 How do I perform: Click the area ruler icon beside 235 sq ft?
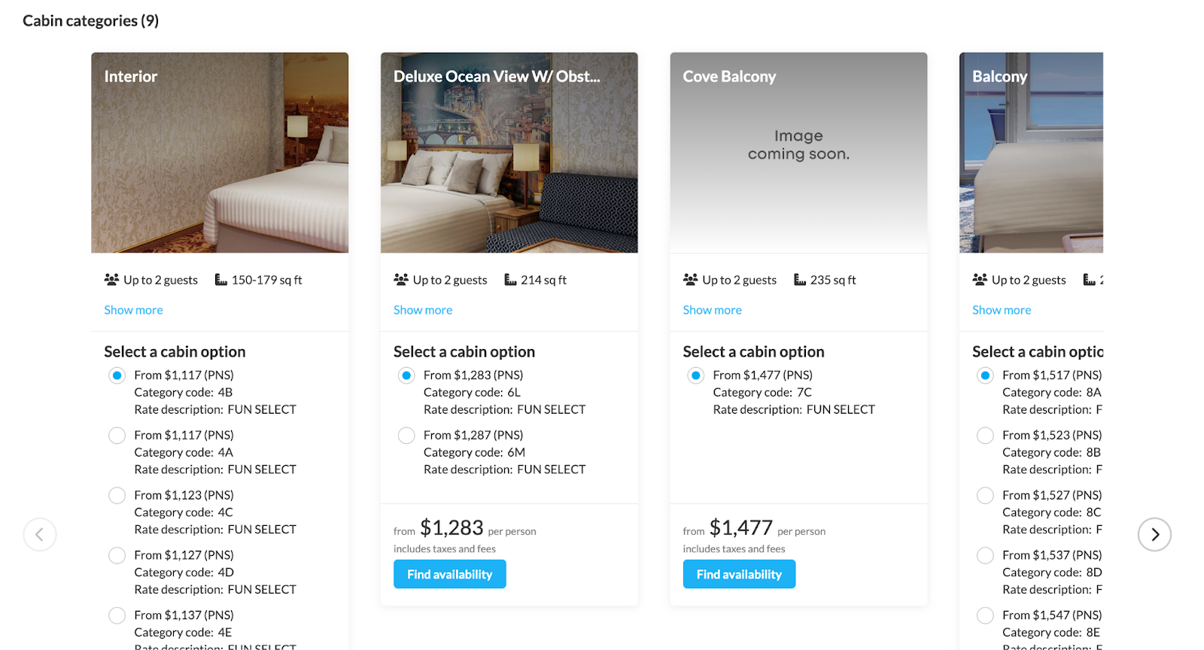pos(800,280)
